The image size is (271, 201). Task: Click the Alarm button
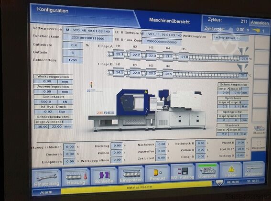click(46, 192)
